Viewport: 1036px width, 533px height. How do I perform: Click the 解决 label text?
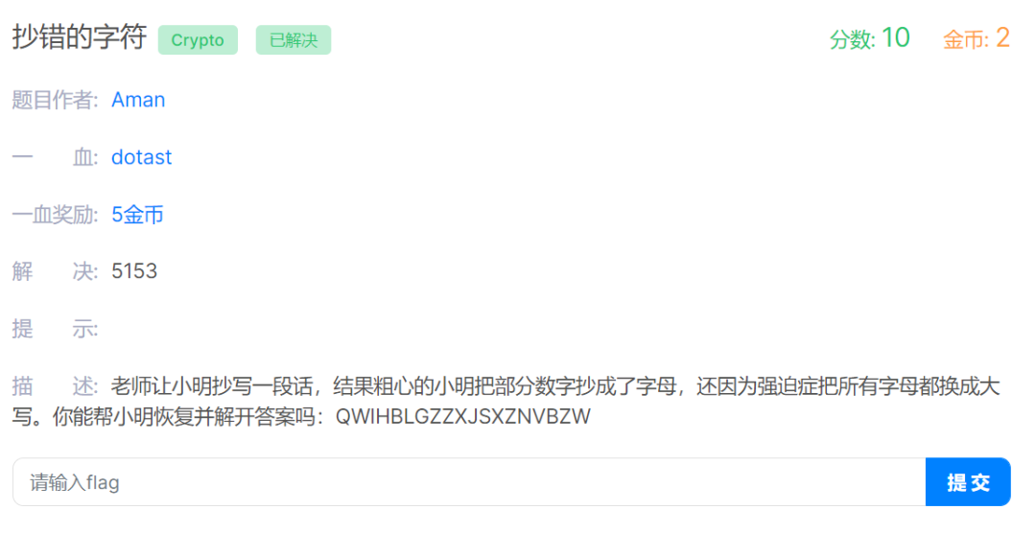(55, 271)
